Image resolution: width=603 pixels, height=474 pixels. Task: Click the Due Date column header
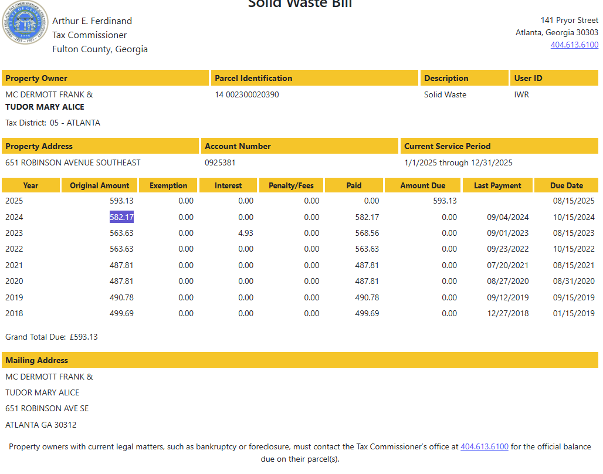click(566, 185)
